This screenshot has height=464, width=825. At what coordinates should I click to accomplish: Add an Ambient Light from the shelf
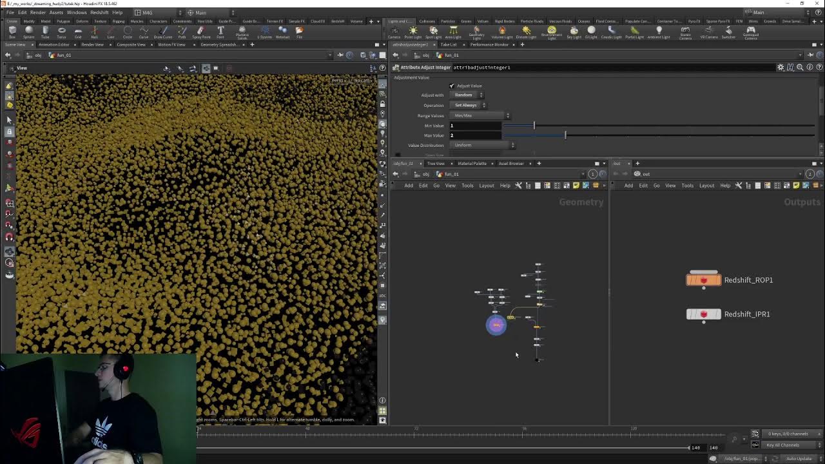pyautogui.click(x=659, y=32)
